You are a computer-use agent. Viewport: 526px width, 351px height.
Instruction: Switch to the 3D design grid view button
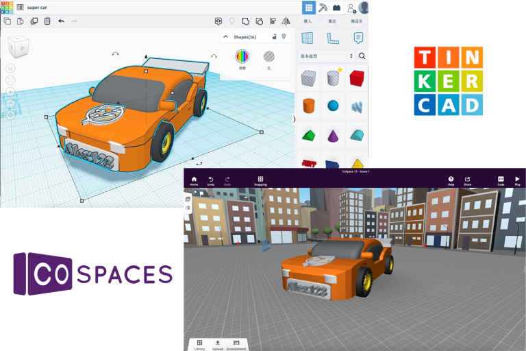tap(309, 8)
